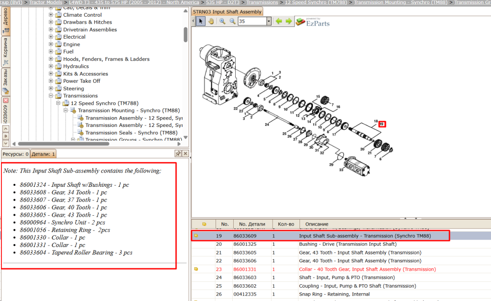Select Steering folder in tree
The width and height of the screenshot is (491, 301).
[x=74, y=88]
